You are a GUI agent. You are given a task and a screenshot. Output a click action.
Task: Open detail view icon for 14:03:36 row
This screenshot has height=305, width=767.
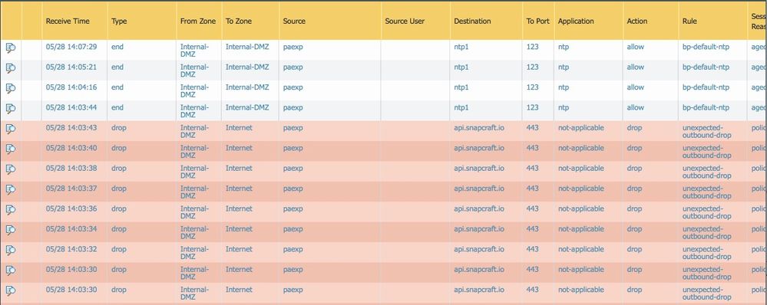11,209
